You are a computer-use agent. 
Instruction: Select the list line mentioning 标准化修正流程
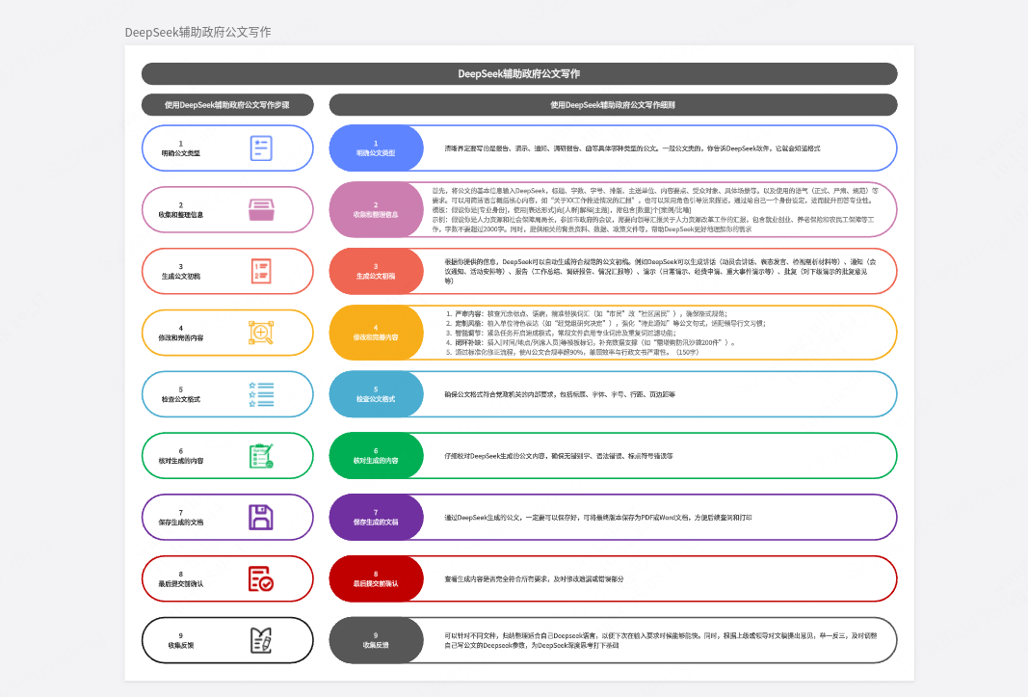(572, 353)
